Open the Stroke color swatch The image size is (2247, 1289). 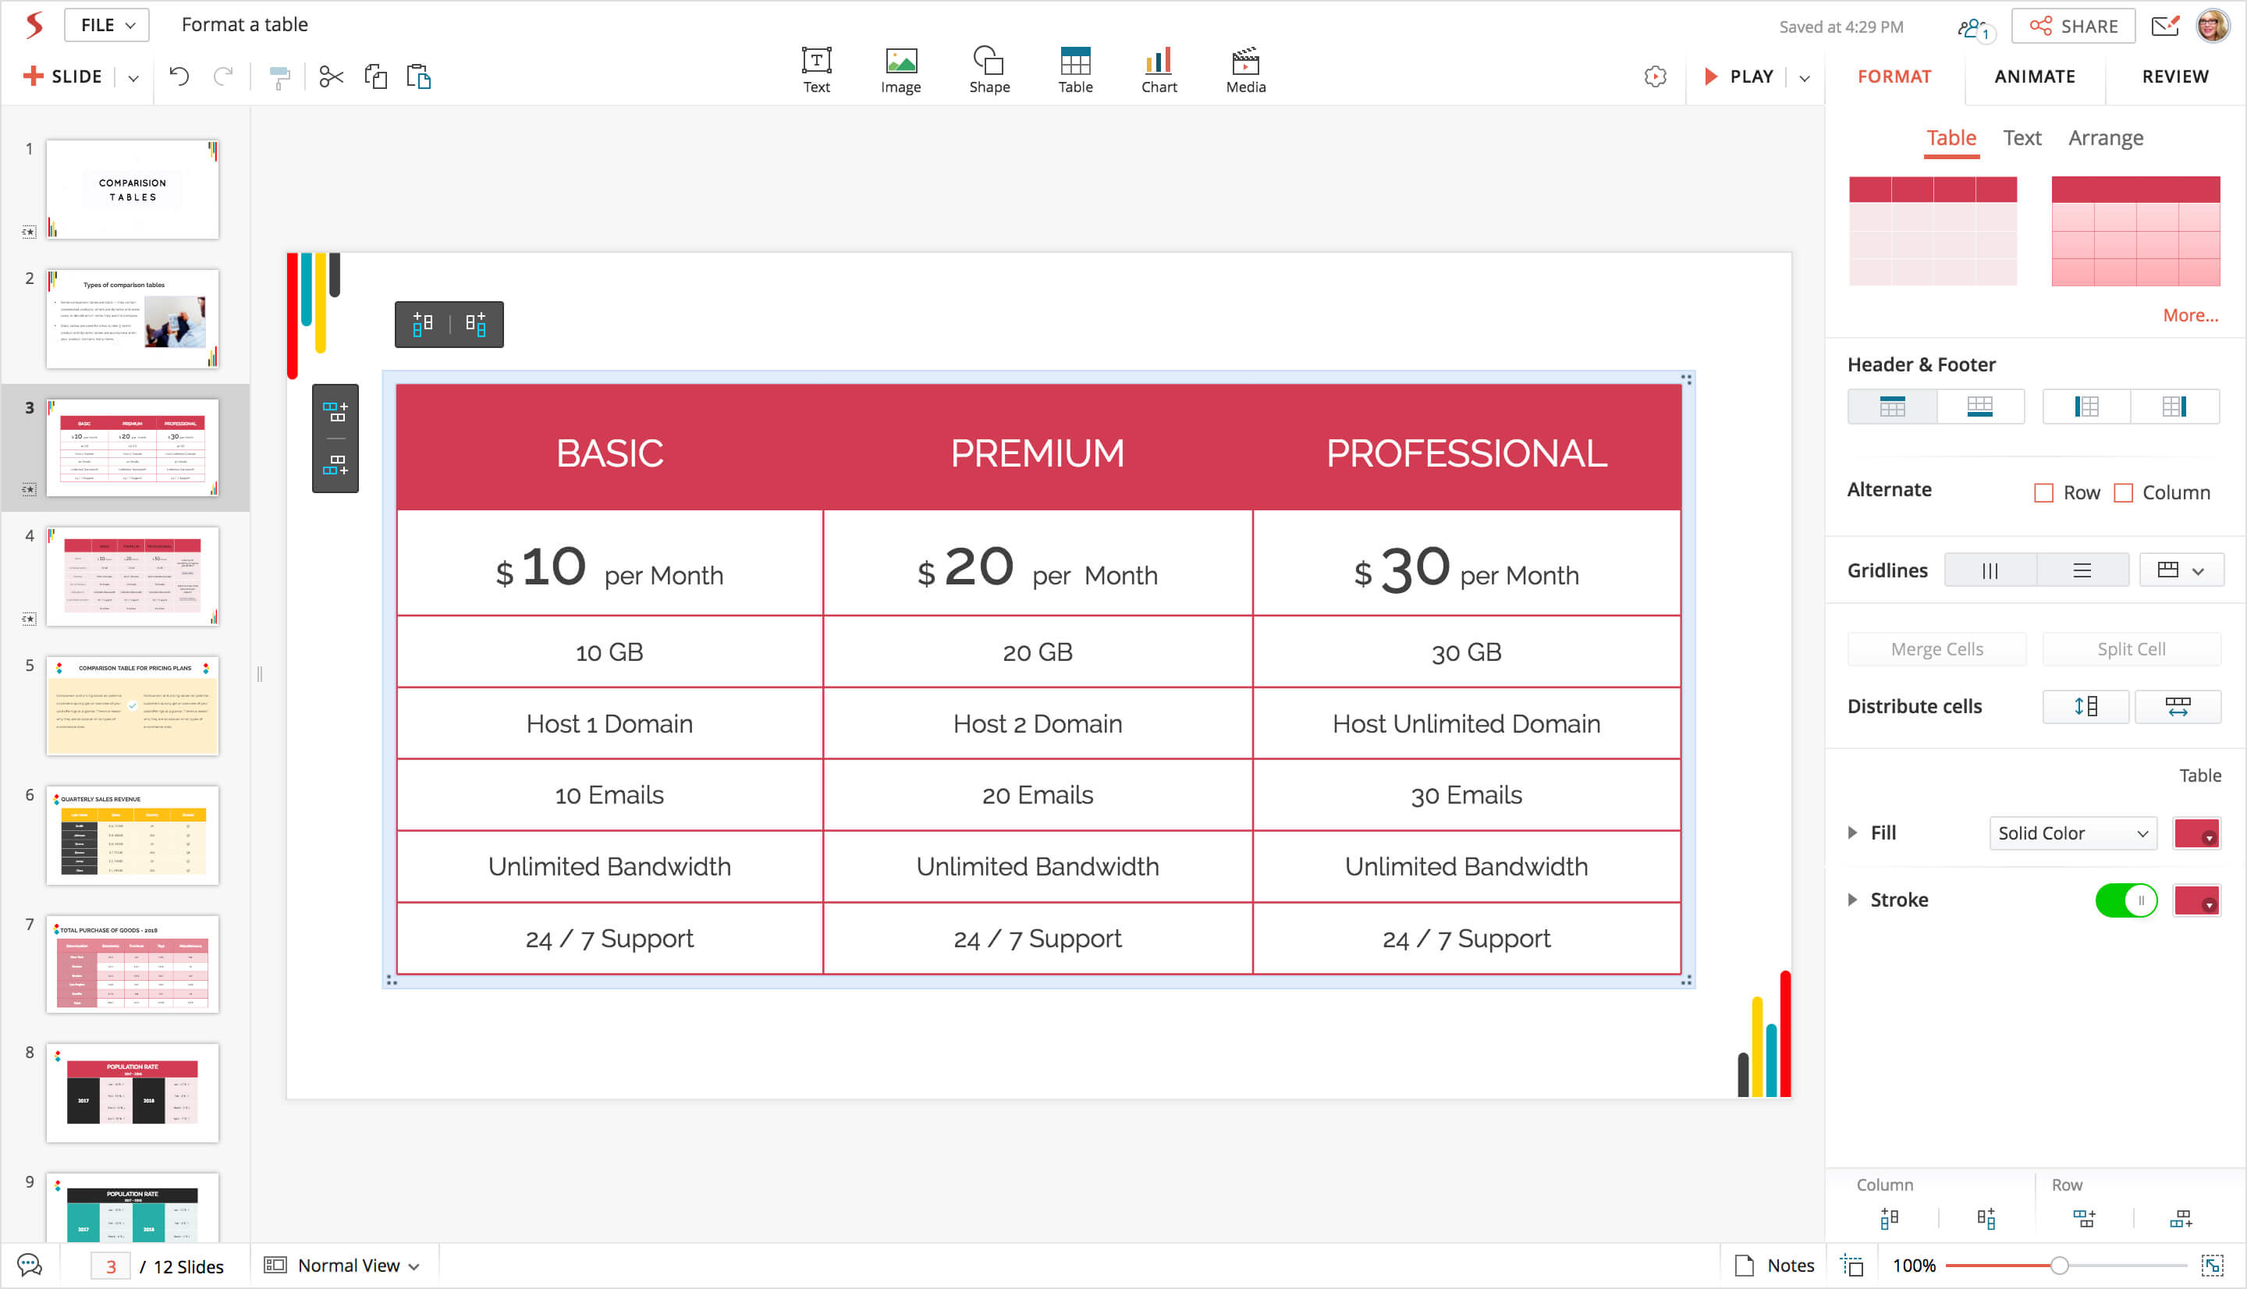click(2196, 900)
